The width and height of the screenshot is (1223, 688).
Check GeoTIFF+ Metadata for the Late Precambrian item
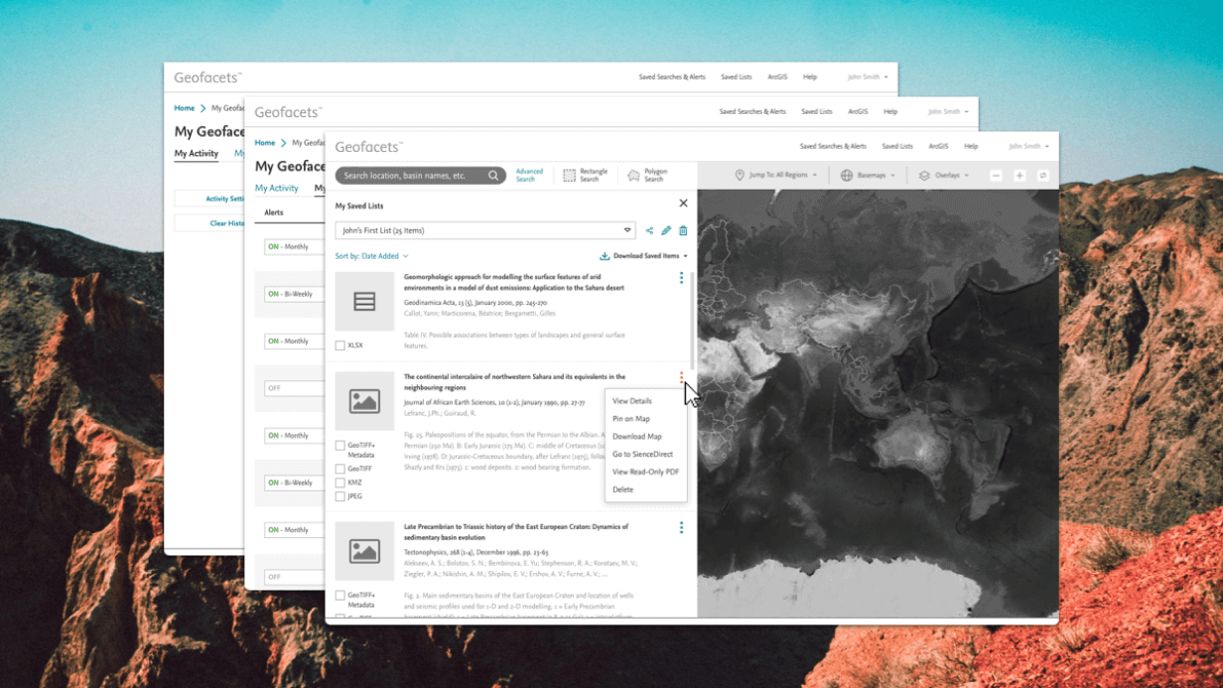coord(340,596)
